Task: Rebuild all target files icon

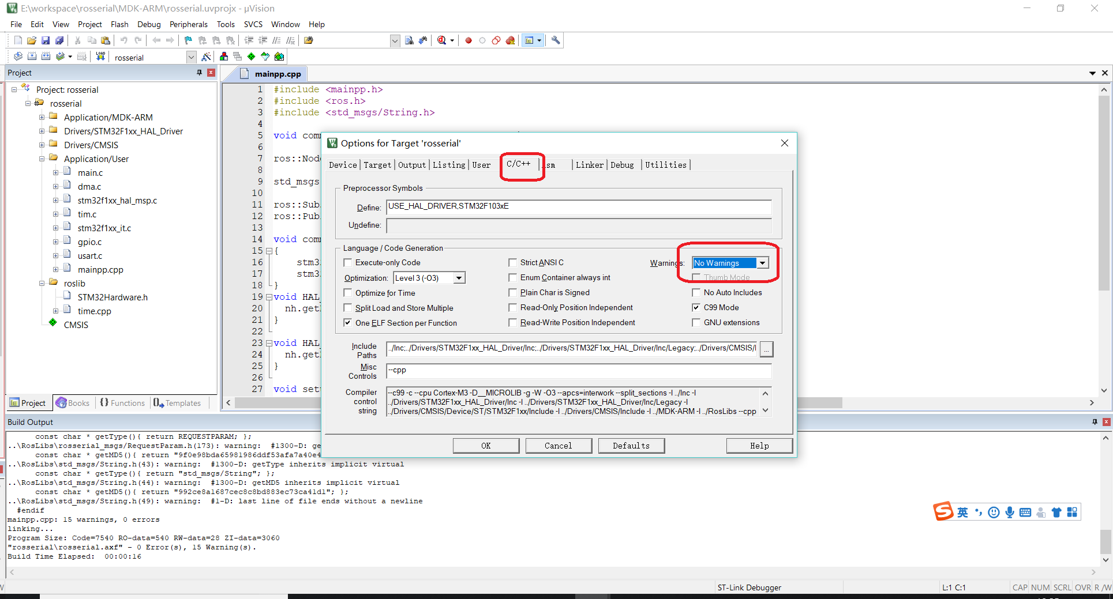Action: tap(46, 56)
